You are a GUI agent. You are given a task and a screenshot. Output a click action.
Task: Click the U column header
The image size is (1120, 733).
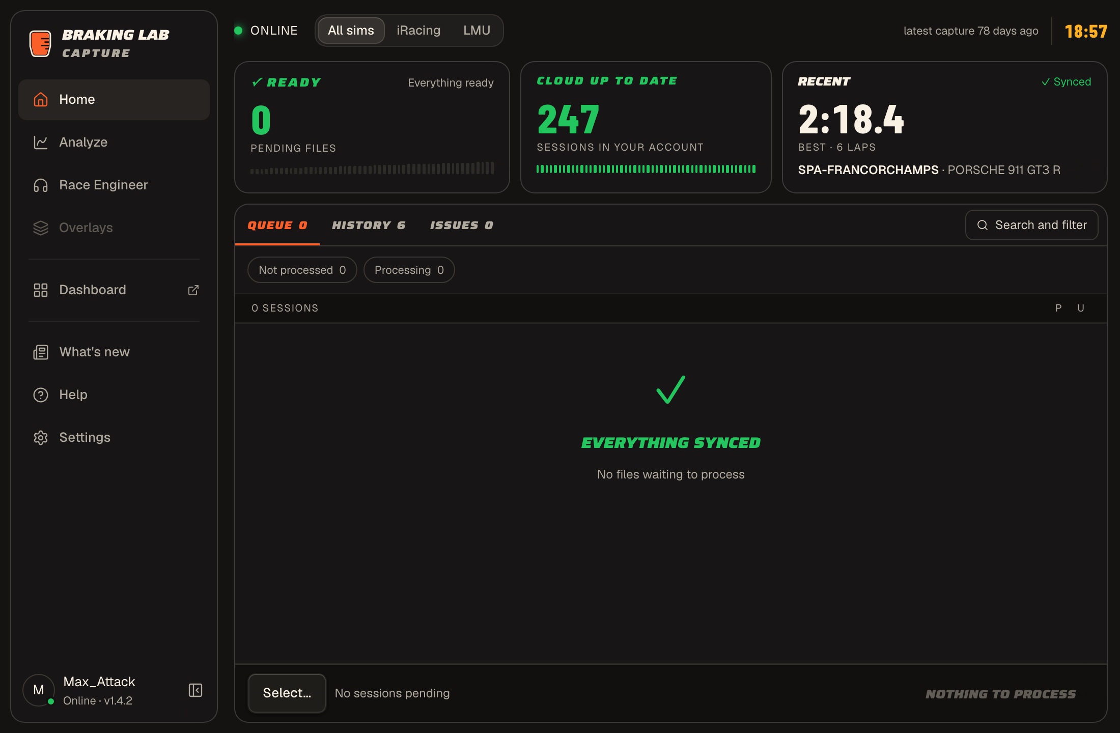(x=1081, y=308)
